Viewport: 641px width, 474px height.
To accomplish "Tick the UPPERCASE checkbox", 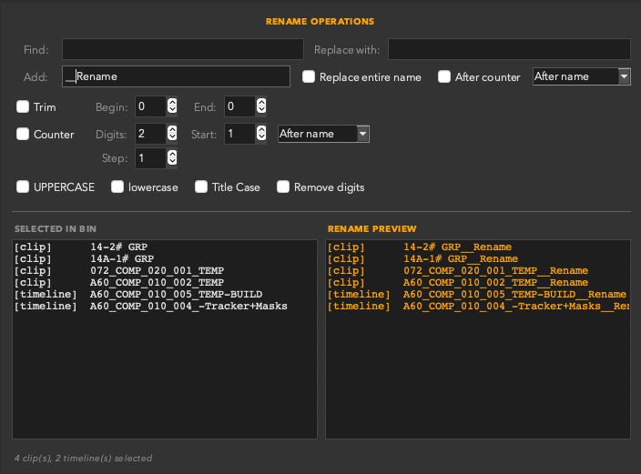I will click(23, 187).
